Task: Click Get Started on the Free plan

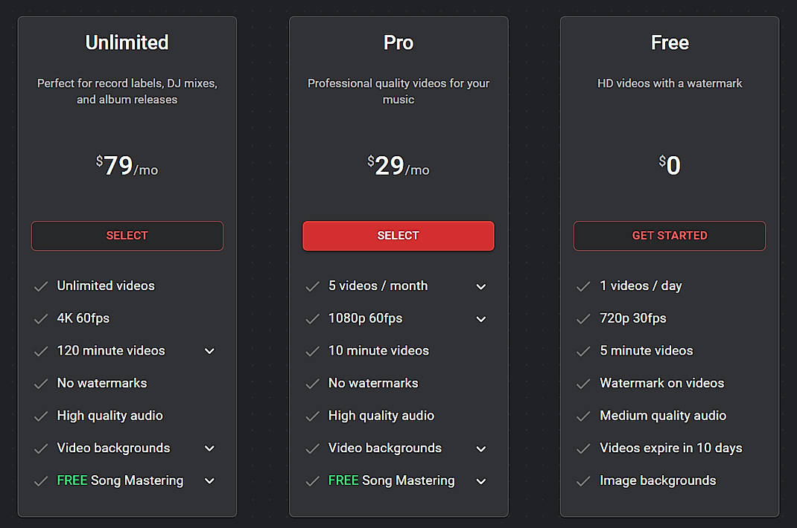Action: pyautogui.click(x=670, y=236)
